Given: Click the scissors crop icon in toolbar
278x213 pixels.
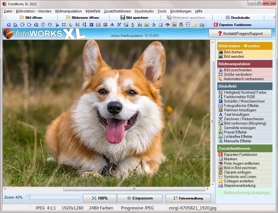Looking at the screenshot, I should (x=57, y=25).
